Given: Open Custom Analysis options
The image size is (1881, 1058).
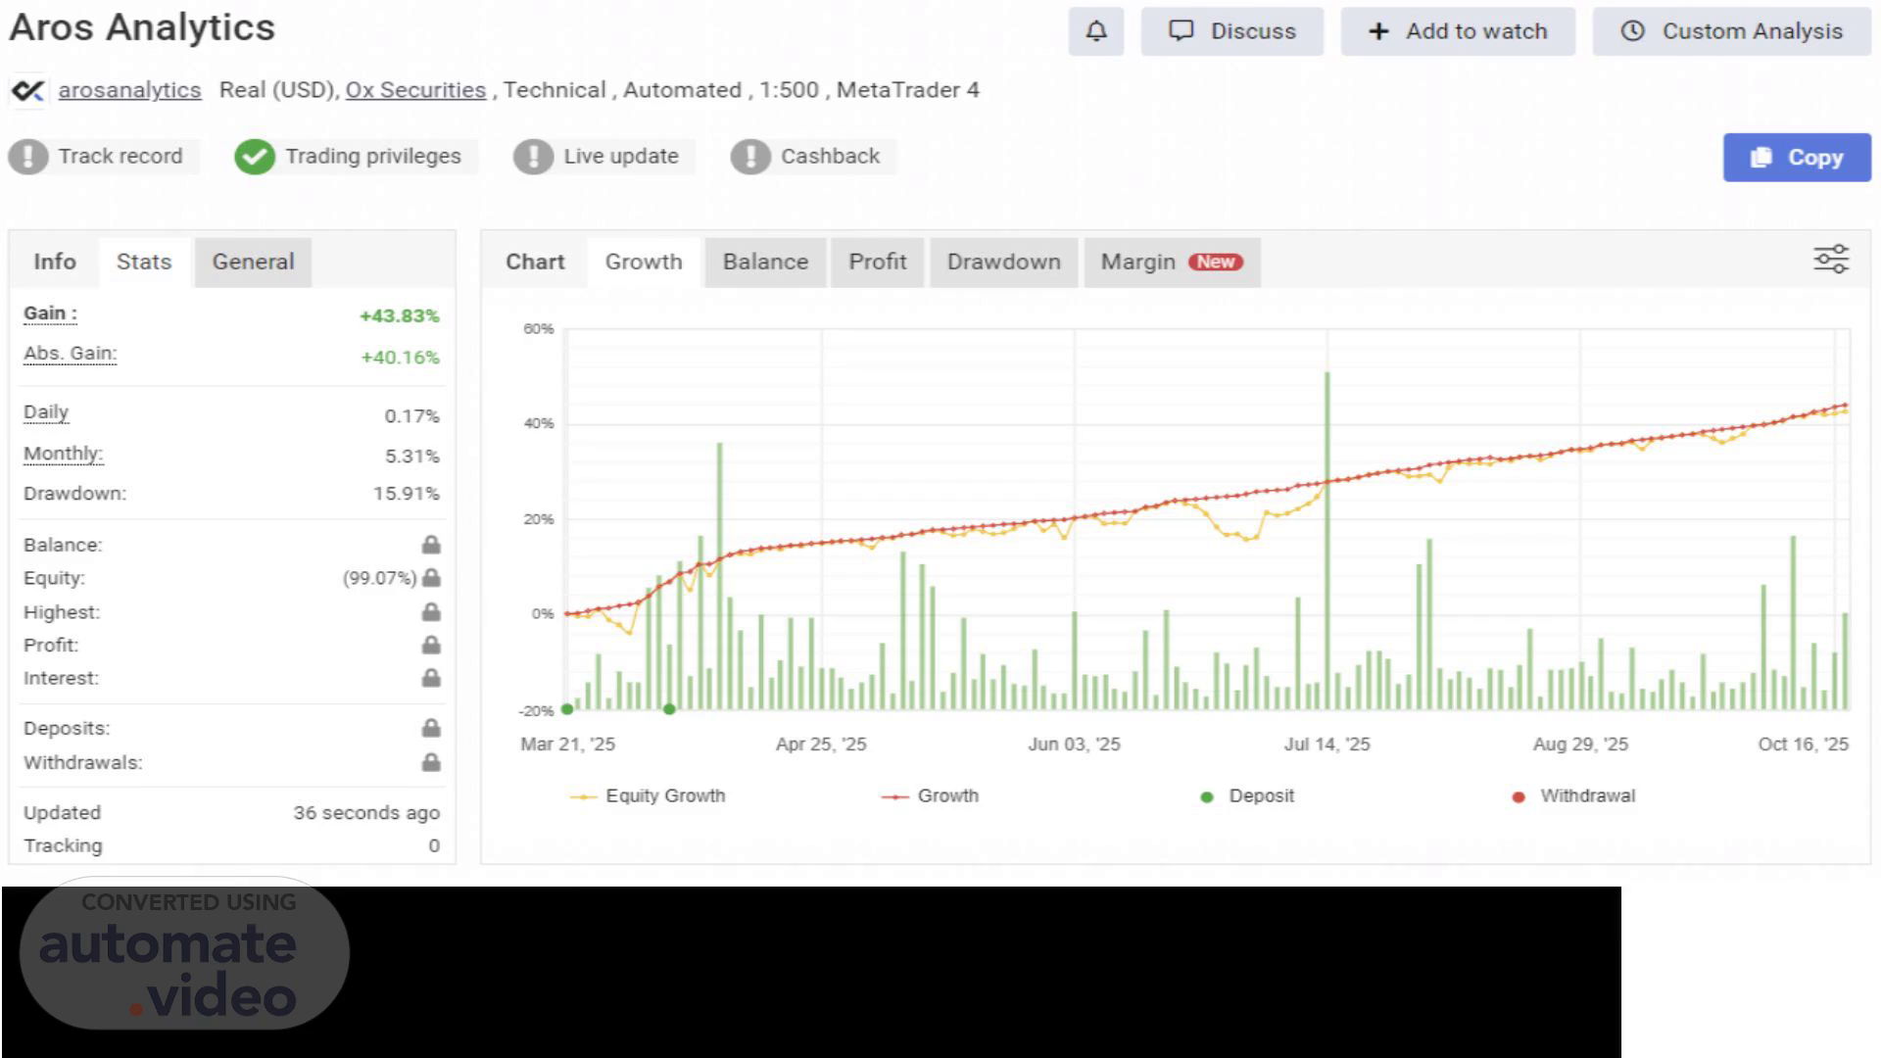Looking at the screenshot, I should click(1731, 31).
